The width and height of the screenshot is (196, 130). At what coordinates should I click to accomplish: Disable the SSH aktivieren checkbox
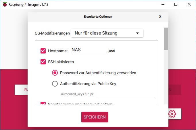43,62
